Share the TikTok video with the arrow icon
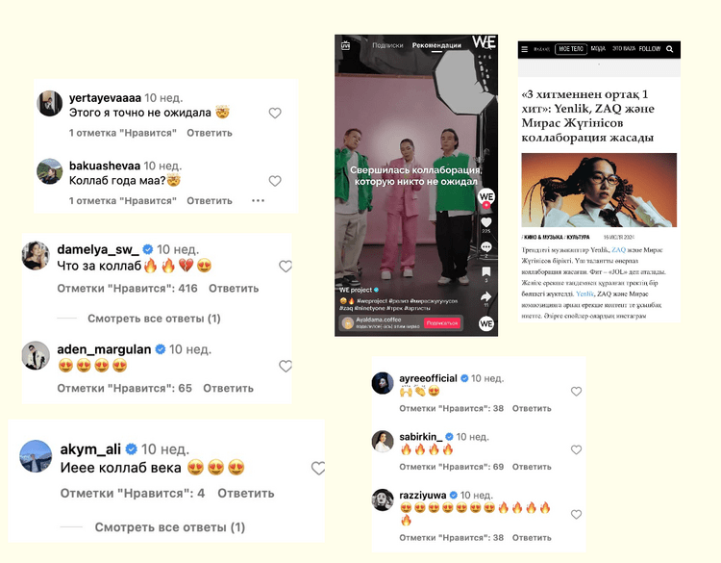 [x=486, y=296]
